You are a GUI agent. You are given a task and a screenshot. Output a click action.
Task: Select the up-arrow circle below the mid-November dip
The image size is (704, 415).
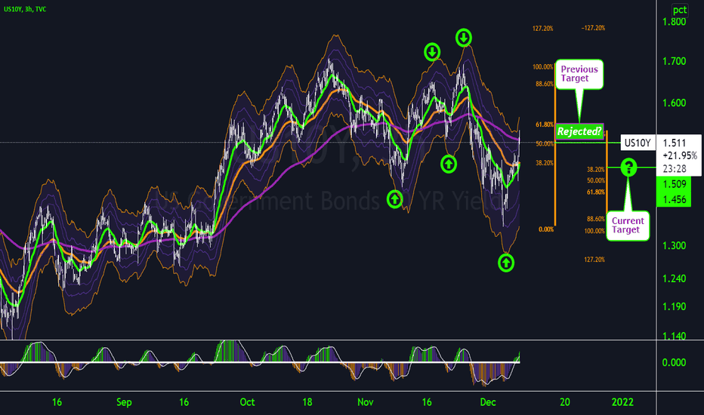(x=449, y=164)
